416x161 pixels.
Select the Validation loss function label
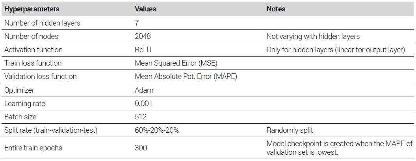coord(40,77)
